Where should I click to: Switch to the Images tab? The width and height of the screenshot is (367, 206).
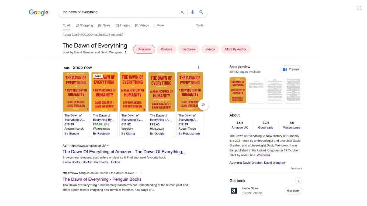[x=123, y=26]
